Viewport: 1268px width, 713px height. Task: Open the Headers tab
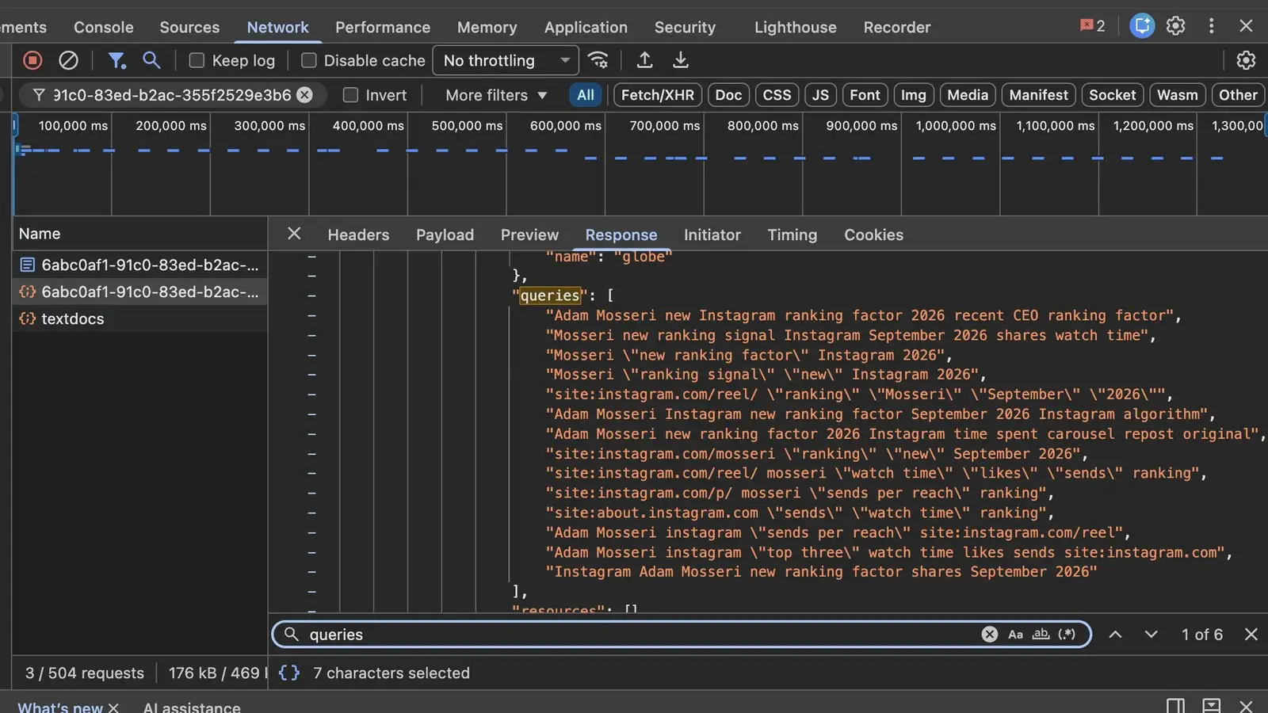pyautogui.click(x=358, y=234)
